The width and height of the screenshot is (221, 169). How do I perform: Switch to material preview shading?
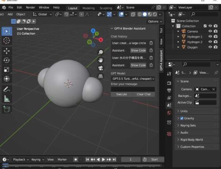(x=150, y=14)
